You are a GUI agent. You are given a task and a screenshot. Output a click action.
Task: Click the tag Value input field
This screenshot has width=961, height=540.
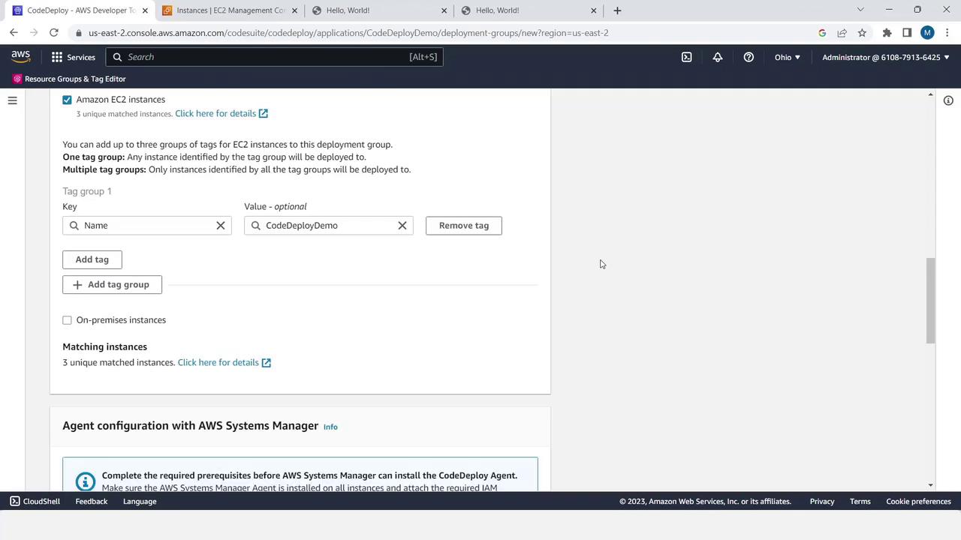pyautogui.click(x=329, y=226)
